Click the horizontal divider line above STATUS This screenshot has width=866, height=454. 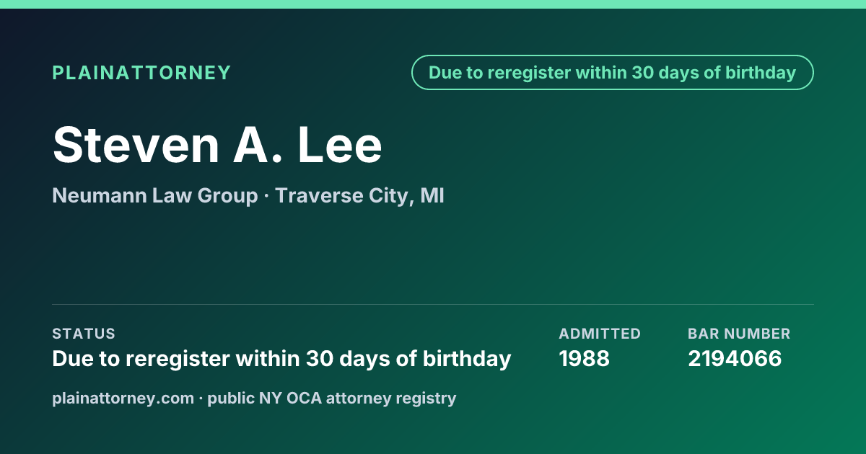click(x=433, y=304)
